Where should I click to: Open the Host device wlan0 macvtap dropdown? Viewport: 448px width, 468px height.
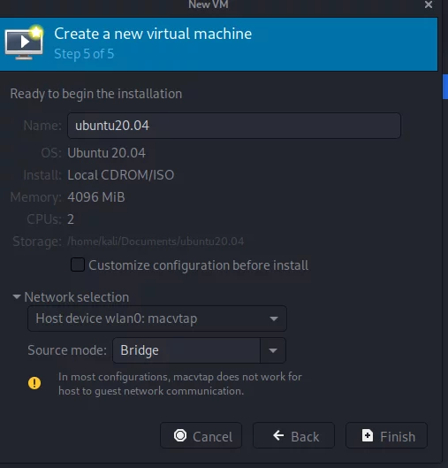157,318
